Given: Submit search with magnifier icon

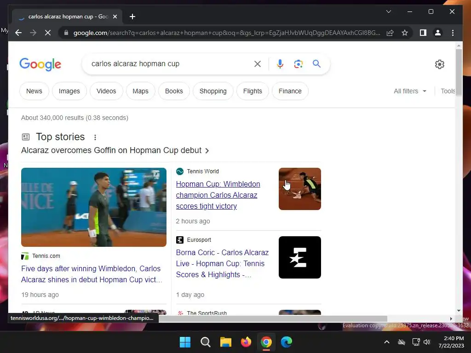Looking at the screenshot, I should tap(316, 63).
